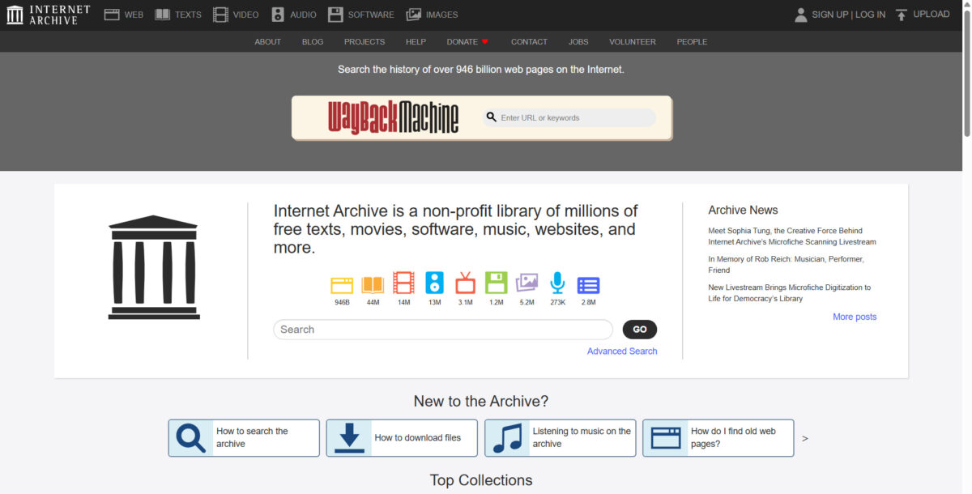
Task: Open the microphone concerts icon labeled 273K
Action: coord(557,283)
